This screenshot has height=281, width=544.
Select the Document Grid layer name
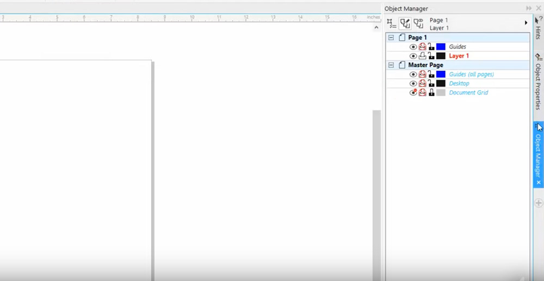pos(468,92)
